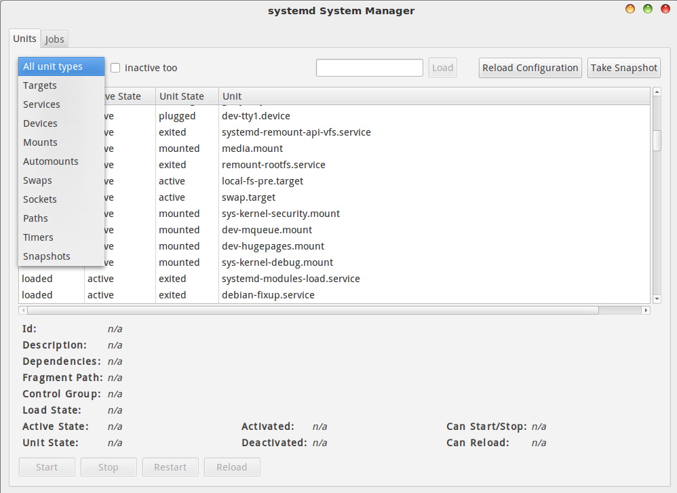Select dev-hugepages.mount unit
This screenshot has width=677, height=493.
273,247
